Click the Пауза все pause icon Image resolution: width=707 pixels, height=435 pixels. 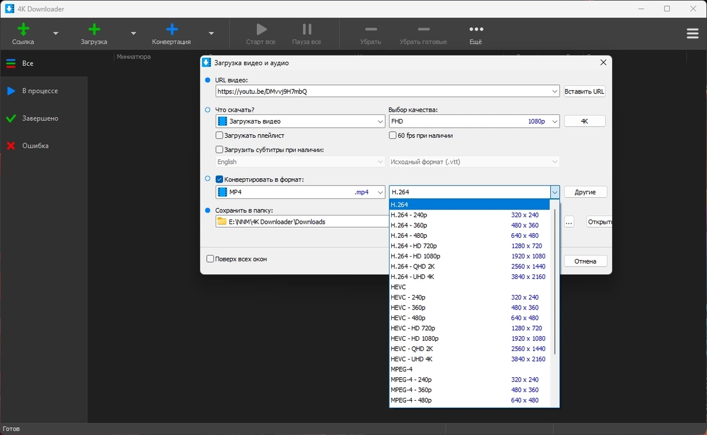[306, 29]
